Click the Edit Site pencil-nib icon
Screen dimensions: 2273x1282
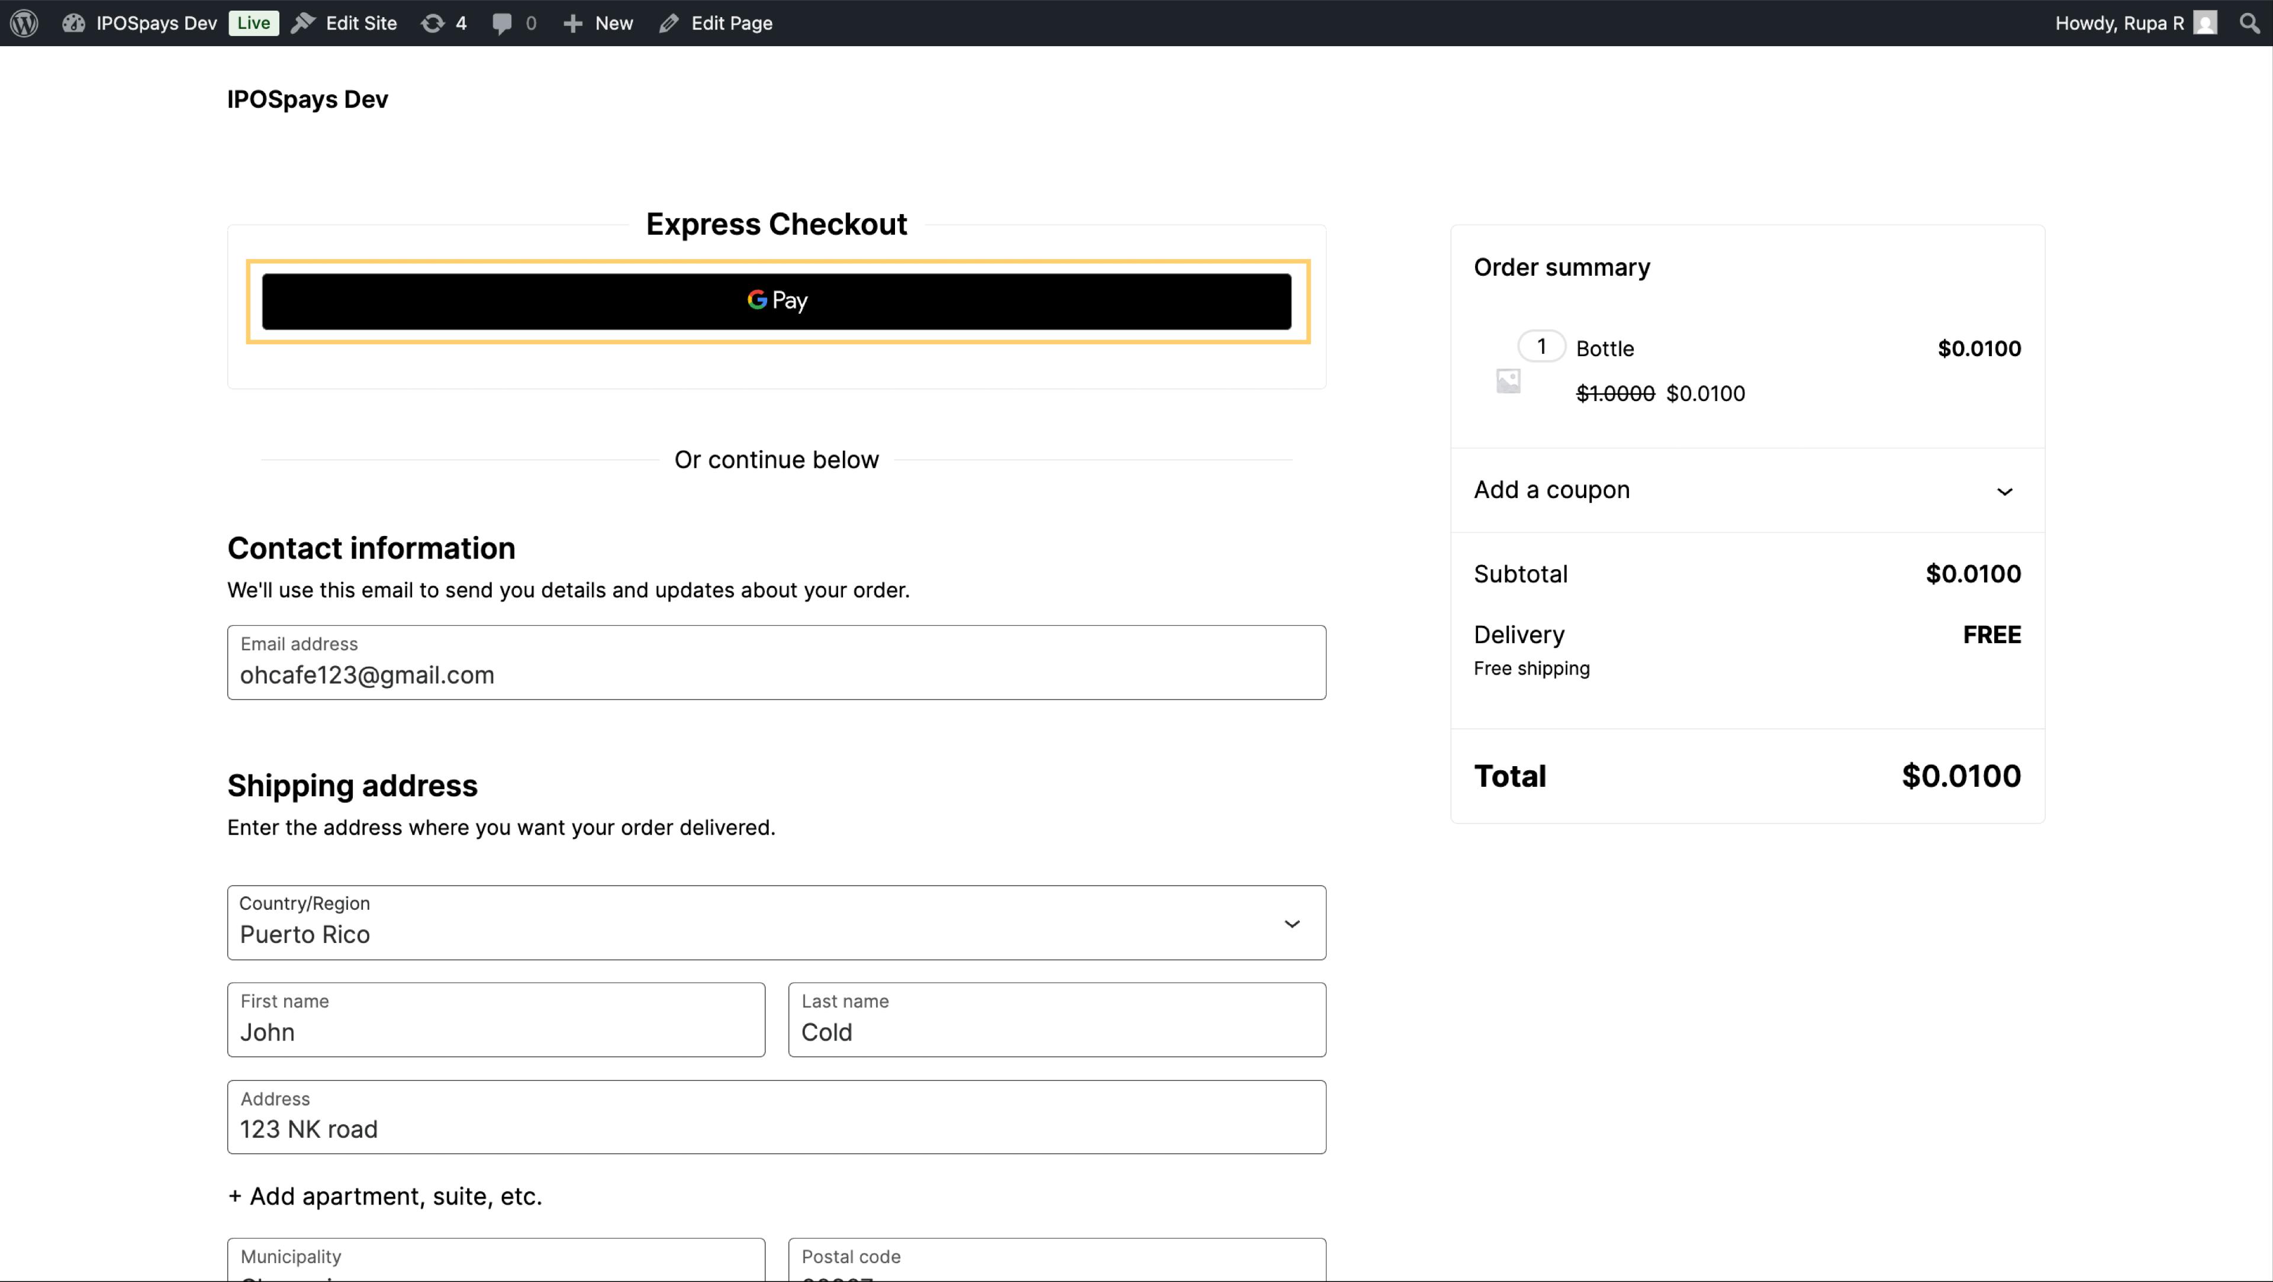coord(304,23)
